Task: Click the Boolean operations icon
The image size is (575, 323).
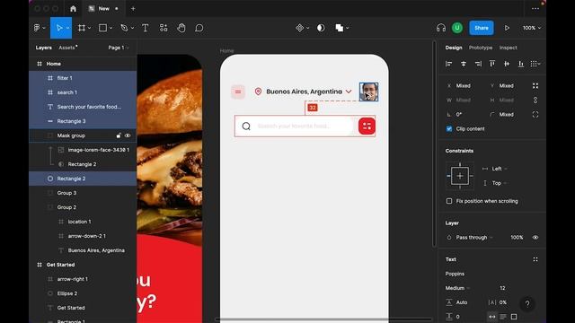Action: coord(340,28)
